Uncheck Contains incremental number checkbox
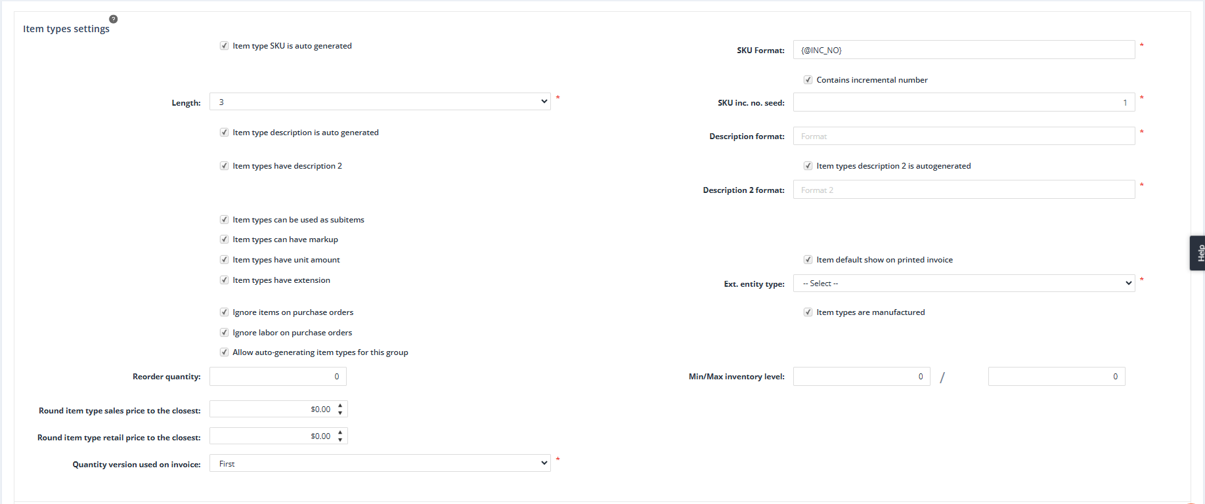This screenshot has width=1205, height=504. [808, 80]
